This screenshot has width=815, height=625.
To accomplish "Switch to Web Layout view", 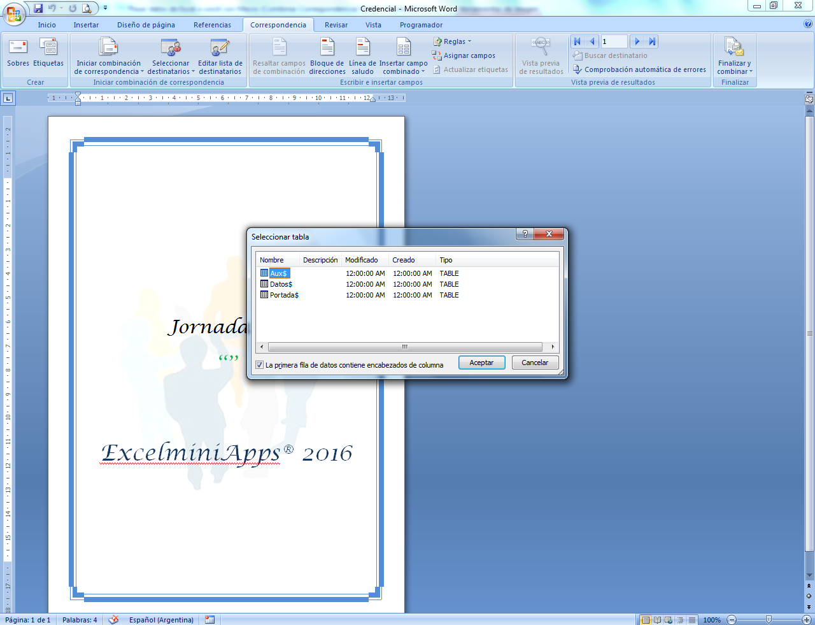I will tap(669, 620).
